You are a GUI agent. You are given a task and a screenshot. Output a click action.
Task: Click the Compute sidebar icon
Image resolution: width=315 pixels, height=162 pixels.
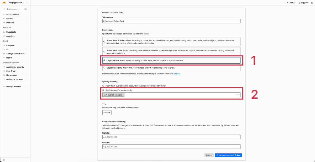click(4, 45)
